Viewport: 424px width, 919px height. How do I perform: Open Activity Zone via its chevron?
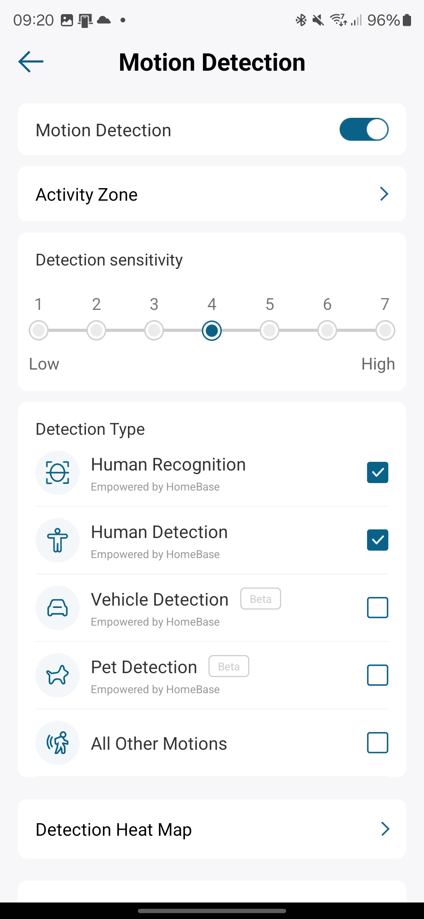click(384, 194)
